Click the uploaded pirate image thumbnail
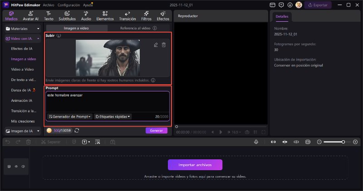 pyautogui.click(x=108, y=58)
